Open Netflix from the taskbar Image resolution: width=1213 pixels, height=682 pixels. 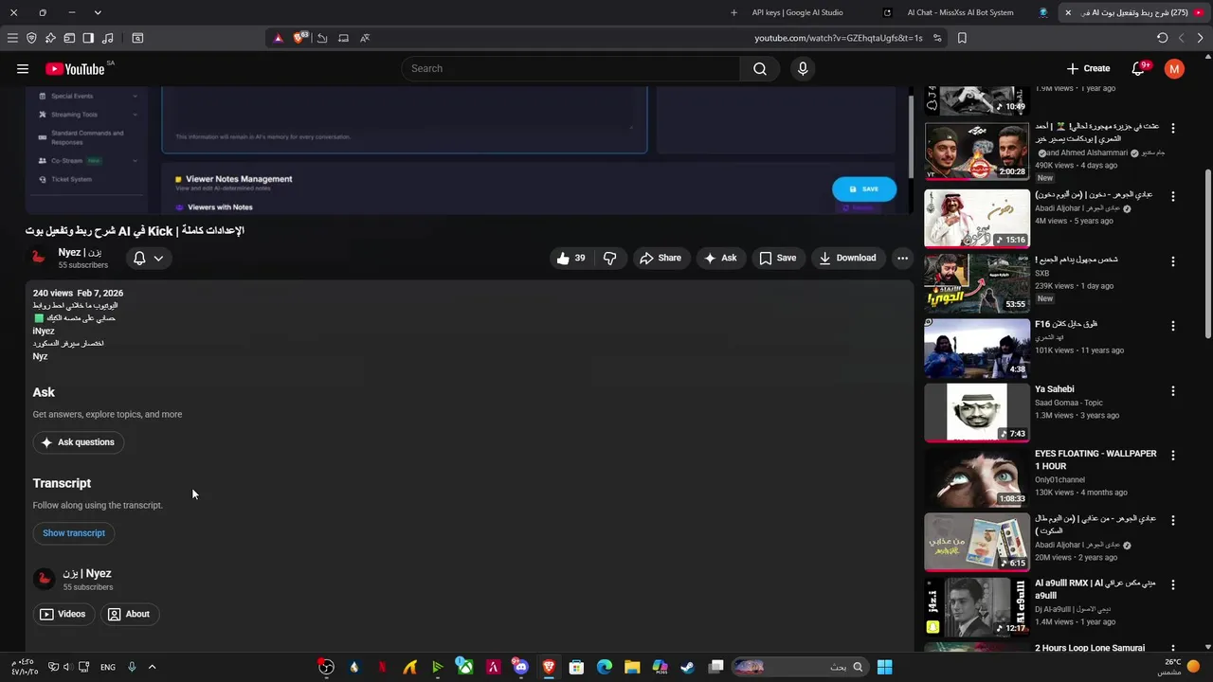382,667
